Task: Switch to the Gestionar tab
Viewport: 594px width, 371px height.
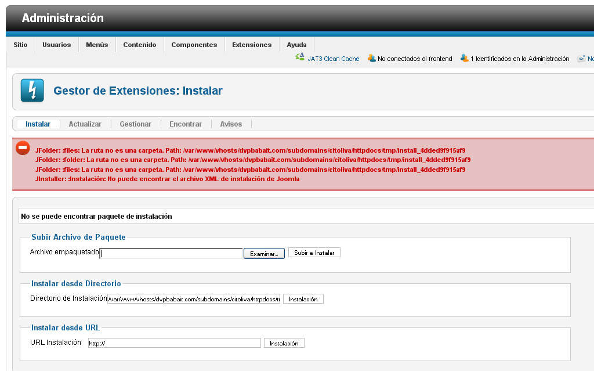Action: click(136, 124)
